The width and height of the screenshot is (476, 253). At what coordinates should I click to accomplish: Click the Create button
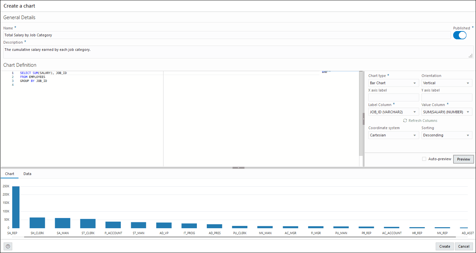[x=444, y=246]
